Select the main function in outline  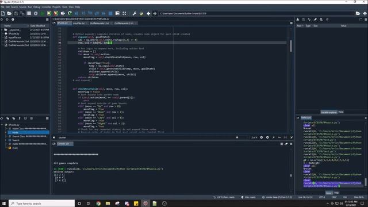[15, 148]
